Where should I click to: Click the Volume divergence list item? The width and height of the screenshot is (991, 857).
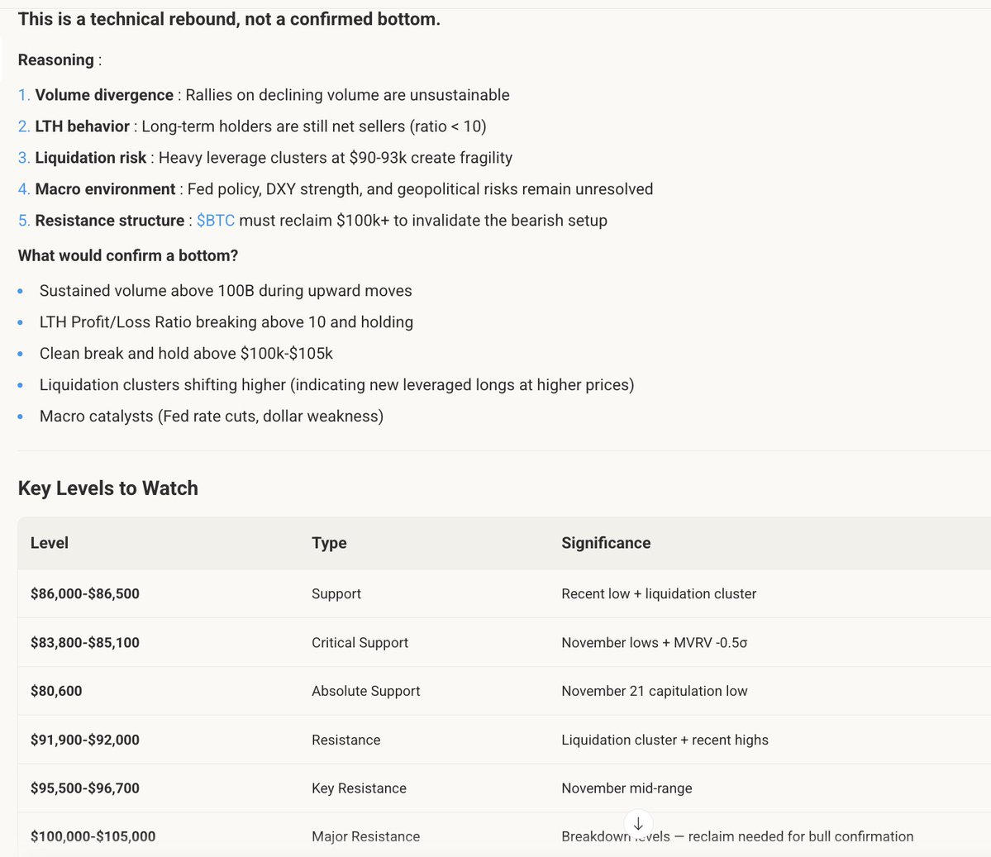coord(272,95)
